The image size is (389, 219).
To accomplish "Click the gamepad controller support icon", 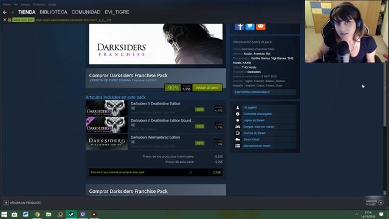I will (238, 127).
